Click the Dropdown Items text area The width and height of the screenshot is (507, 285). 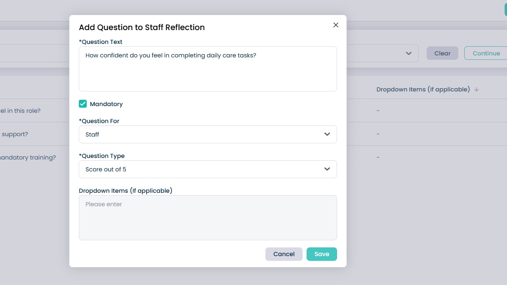208,217
